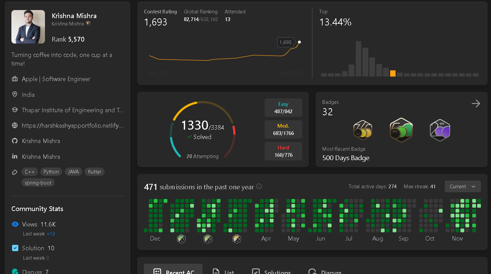Click the 1,693 rating tooltip label

[286, 43]
